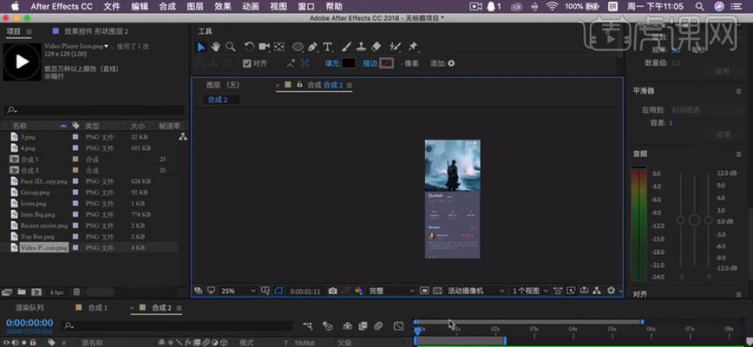Image resolution: width=753 pixels, height=347 pixels.
Task: Create a new composition from Project footer
Action: (x=36, y=291)
